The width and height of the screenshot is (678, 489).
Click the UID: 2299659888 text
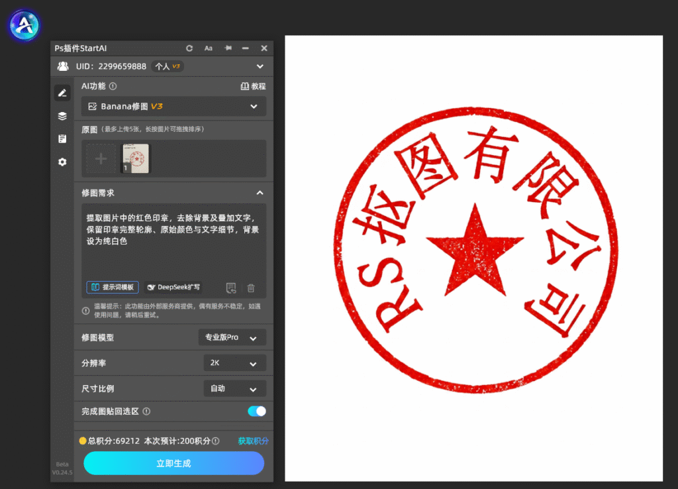tap(111, 66)
